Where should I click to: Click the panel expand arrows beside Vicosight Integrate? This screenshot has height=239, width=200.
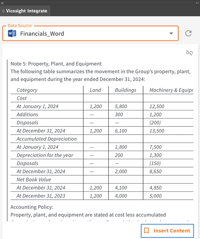3,11
